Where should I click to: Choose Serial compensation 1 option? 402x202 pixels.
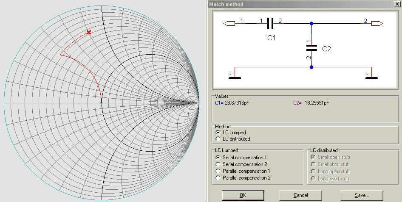coord(218,158)
